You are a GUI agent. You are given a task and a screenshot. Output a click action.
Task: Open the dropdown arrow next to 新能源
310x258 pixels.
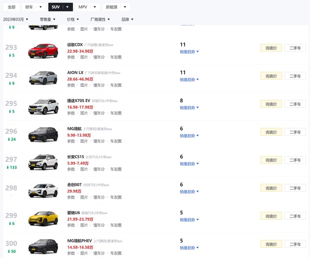pos(125,7)
